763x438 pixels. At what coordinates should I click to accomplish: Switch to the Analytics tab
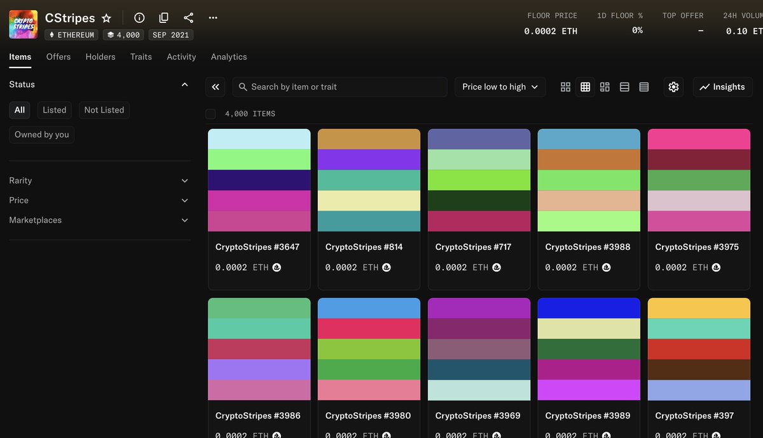tap(229, 57)
